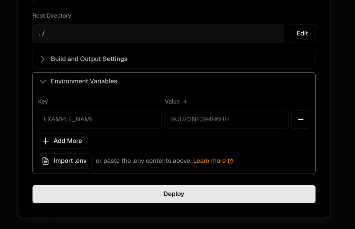Open the Learn more link

click(x=210, y=161)
